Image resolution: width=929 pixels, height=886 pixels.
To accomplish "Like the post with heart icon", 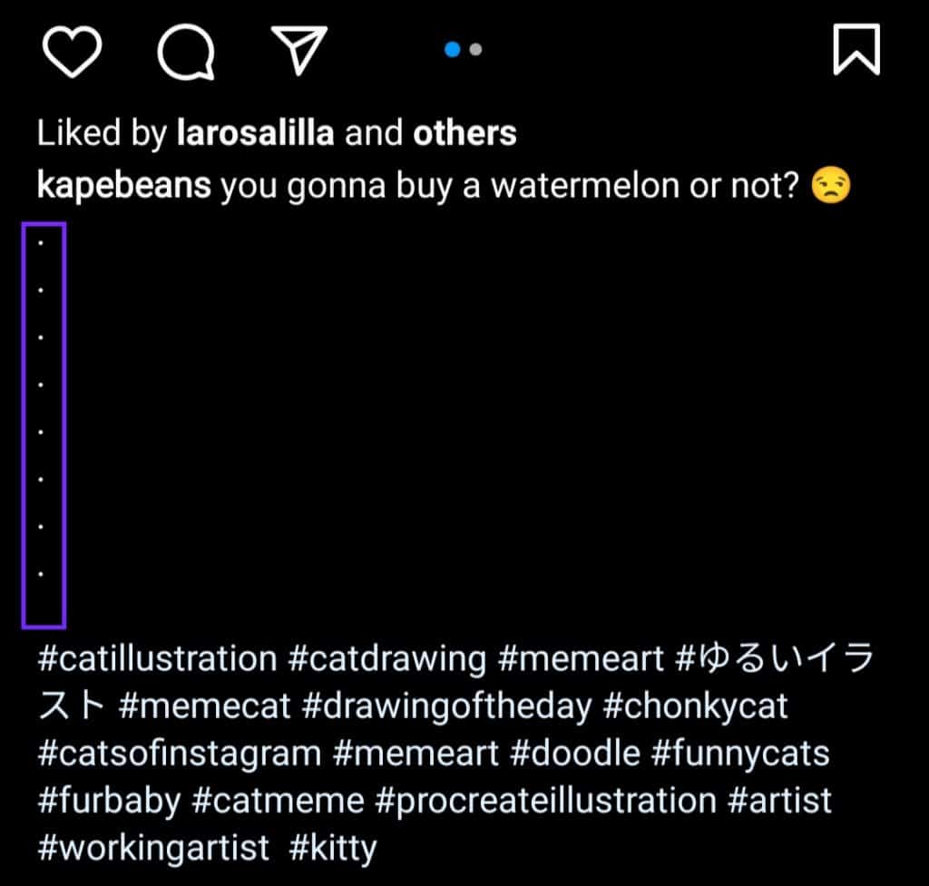I will (73, 52).
